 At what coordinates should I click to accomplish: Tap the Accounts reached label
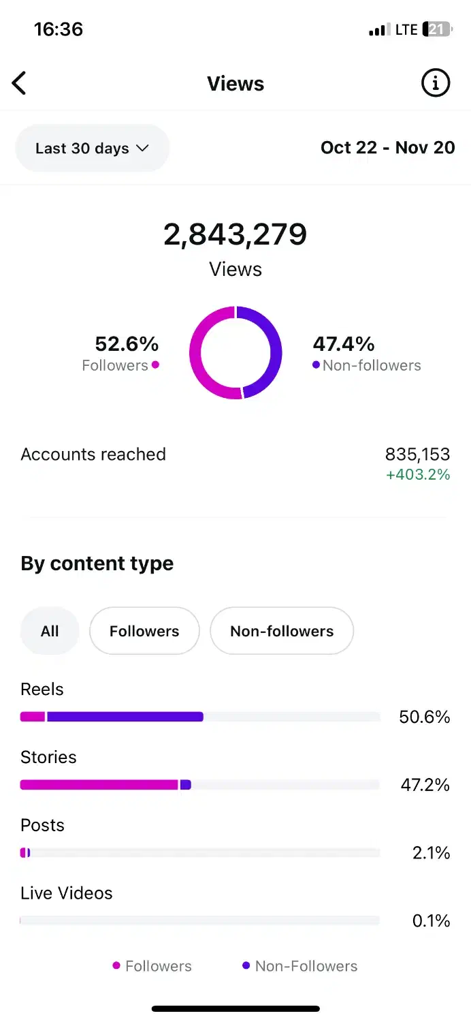coord(93,454)
